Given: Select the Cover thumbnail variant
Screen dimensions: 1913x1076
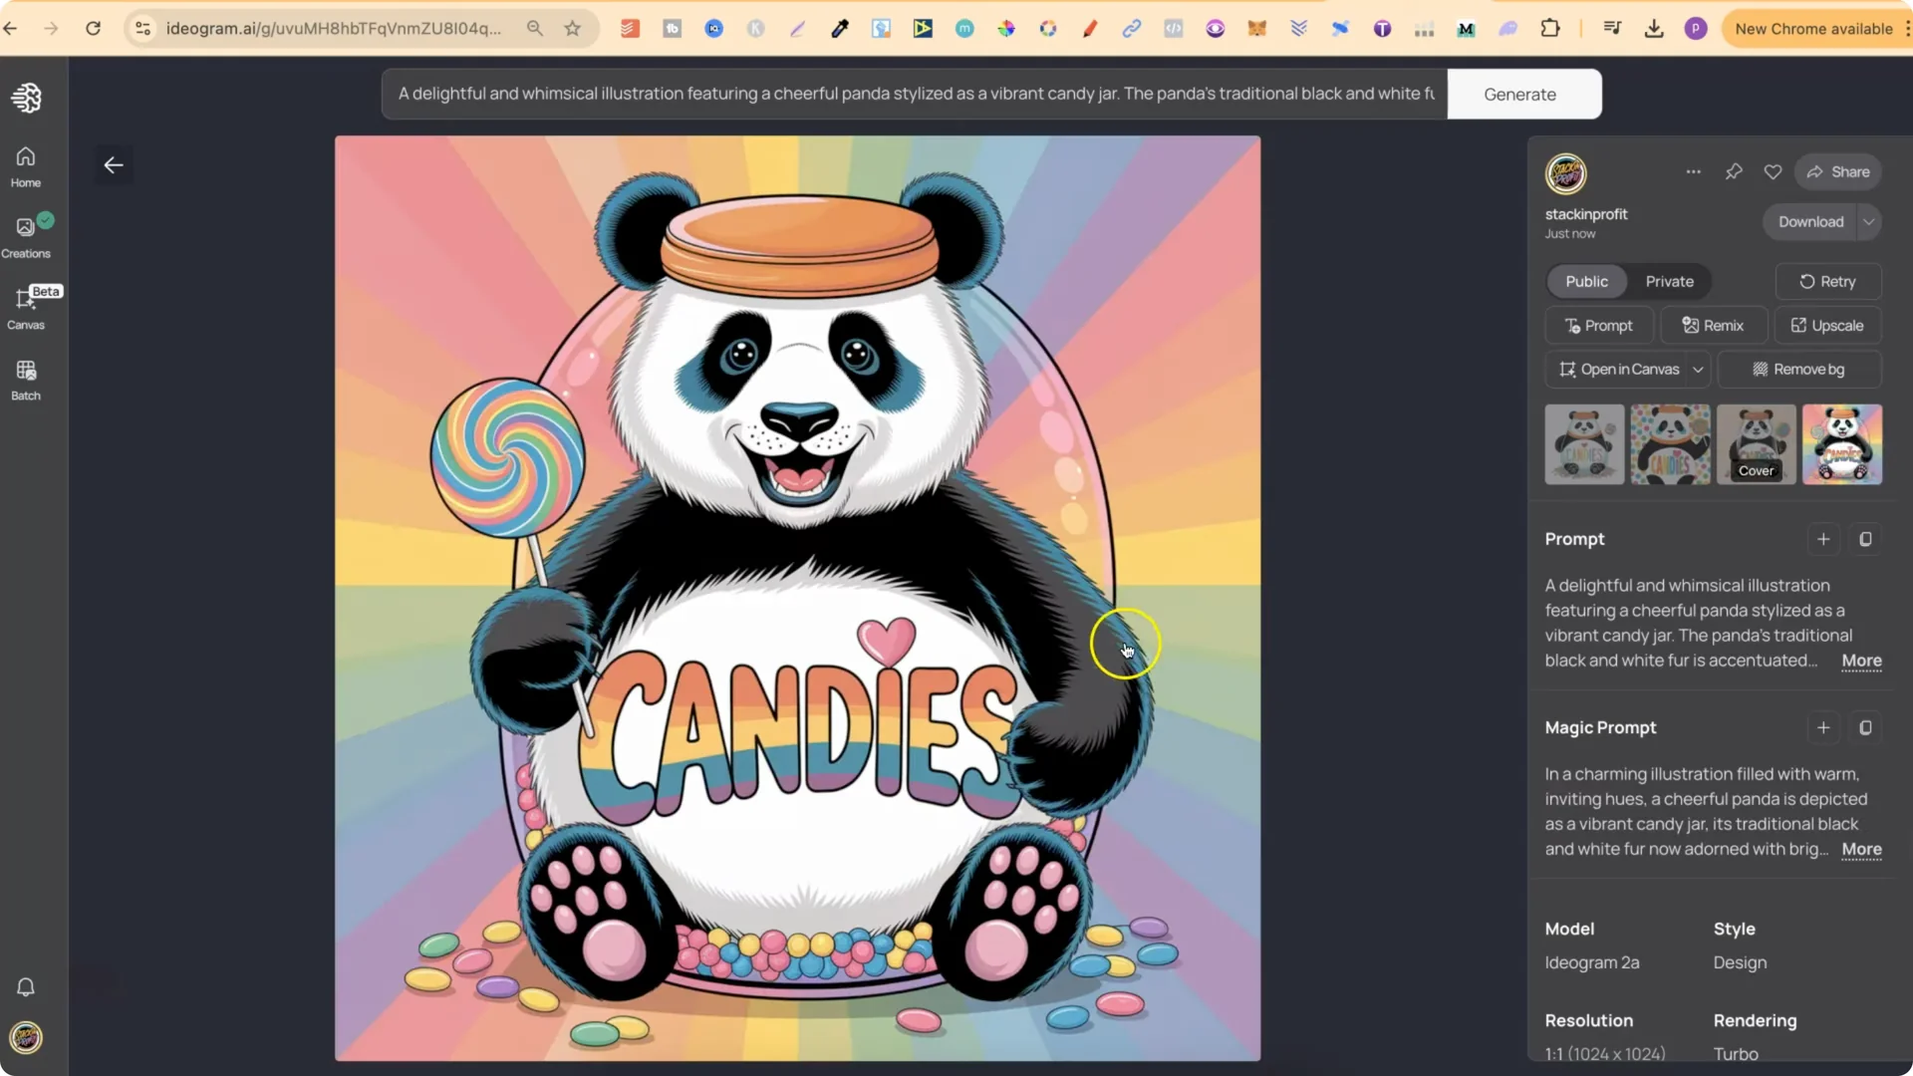Looking at the screenshot, I should 1756,444.
